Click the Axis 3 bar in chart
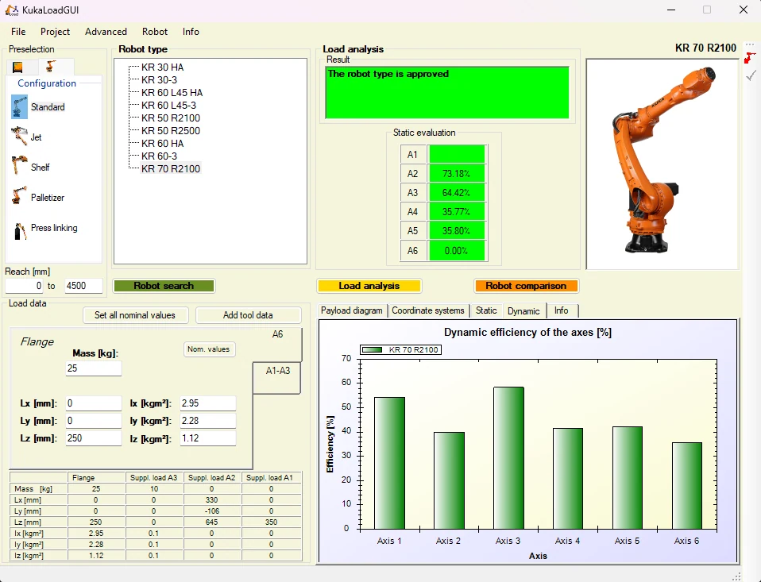 click(508, 458)
